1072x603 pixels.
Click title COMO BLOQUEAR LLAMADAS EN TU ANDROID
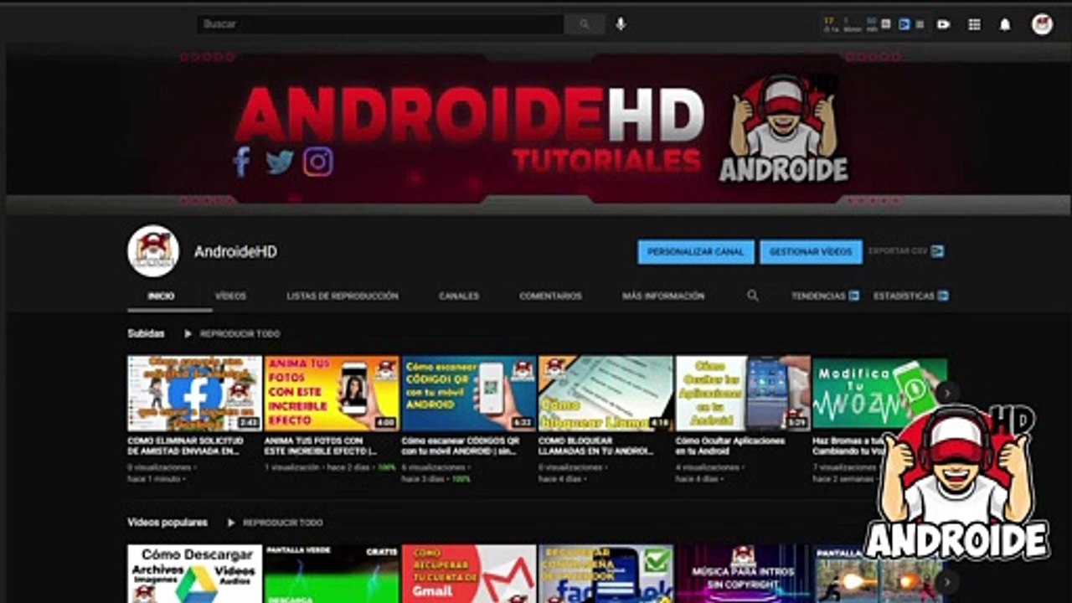597,446
